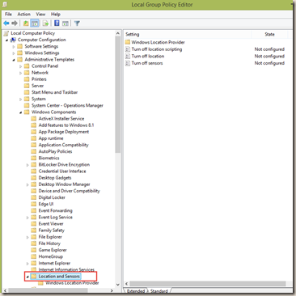Click the Local Computer Policy root icon
The height and width of the screenshot is (296, 296).
point(6,33)
